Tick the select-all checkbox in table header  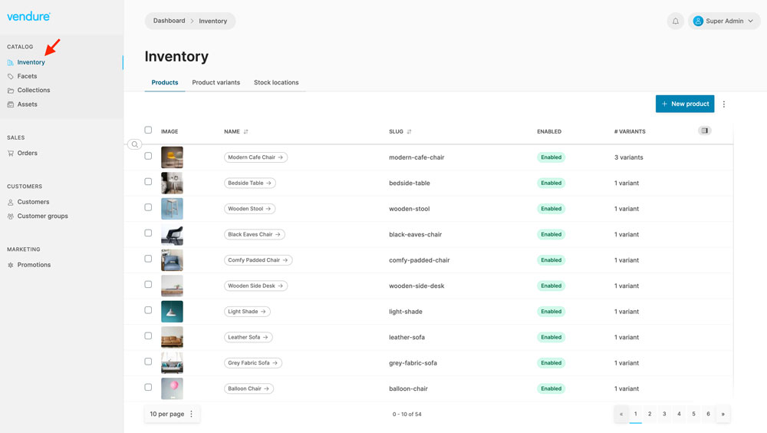(148, 131)
